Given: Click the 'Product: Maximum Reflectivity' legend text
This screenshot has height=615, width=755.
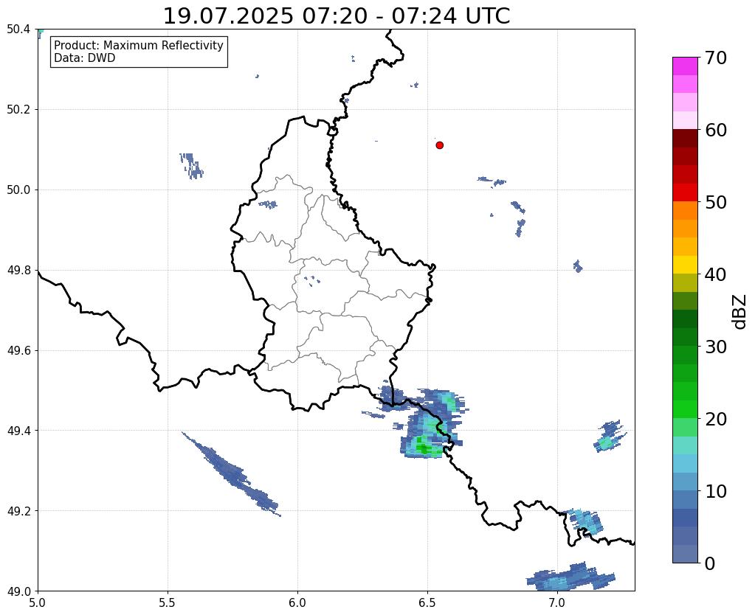Looking at the screenshot, I should (x=139, y=45).
